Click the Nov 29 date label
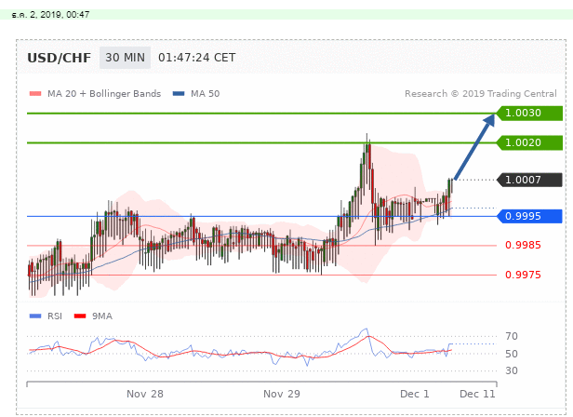The width and height of the screenshot is (573, 417). (282, 394)
